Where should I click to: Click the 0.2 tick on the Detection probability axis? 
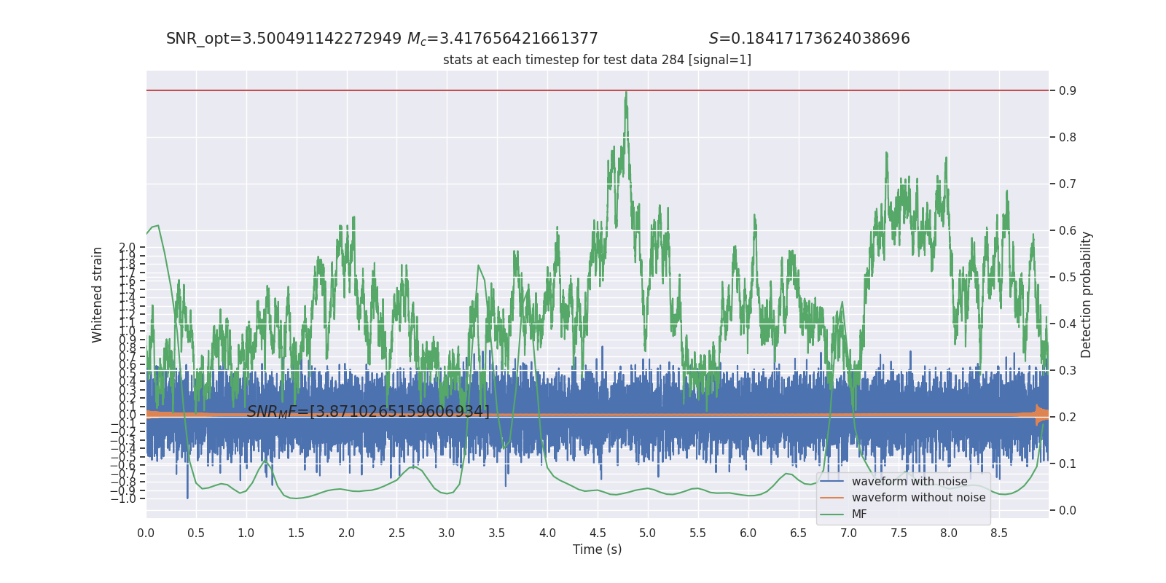point(1068,418)
